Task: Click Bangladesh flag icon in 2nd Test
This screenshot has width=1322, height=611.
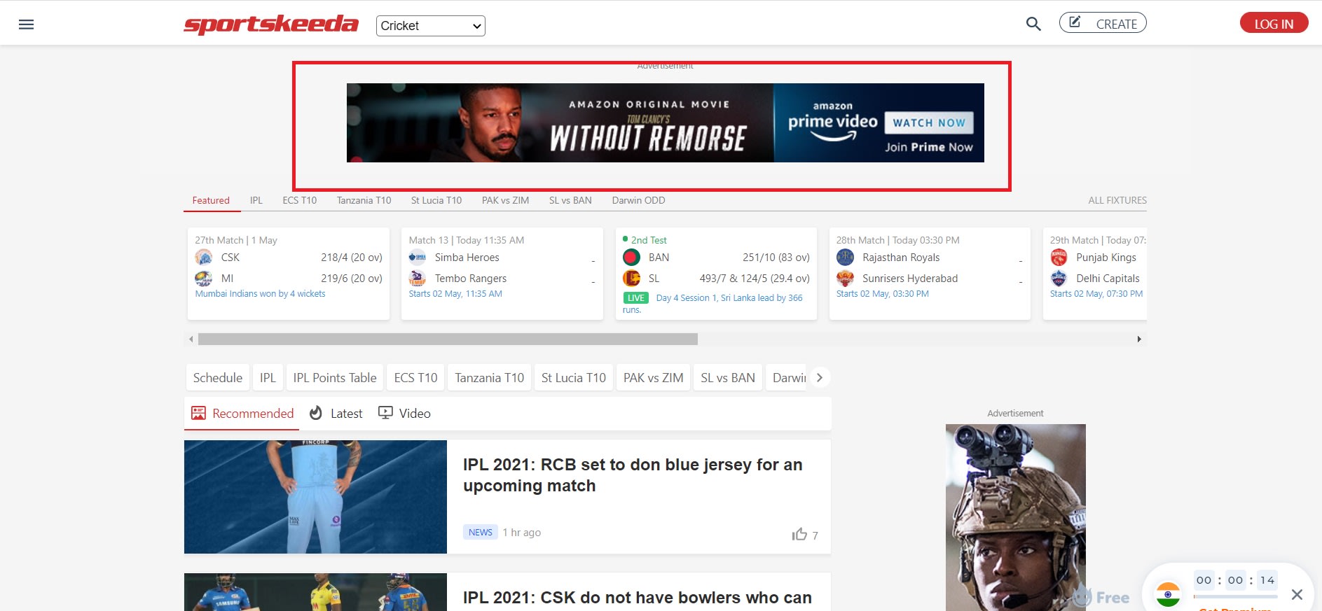Action: click(631, 258)
